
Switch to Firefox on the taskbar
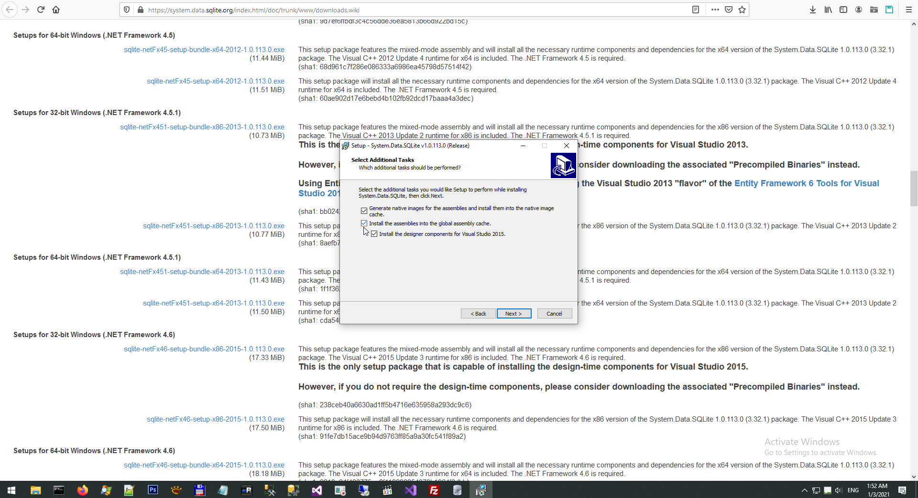(83, 490)
